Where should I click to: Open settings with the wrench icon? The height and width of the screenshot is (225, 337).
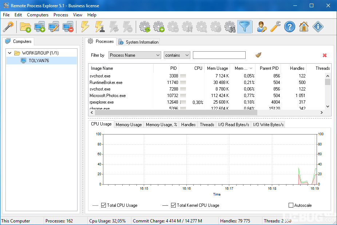275,27
